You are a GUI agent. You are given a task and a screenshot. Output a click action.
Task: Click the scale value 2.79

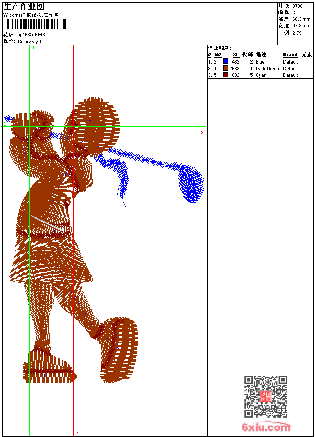pyautogui.click(x=297, y=33)
